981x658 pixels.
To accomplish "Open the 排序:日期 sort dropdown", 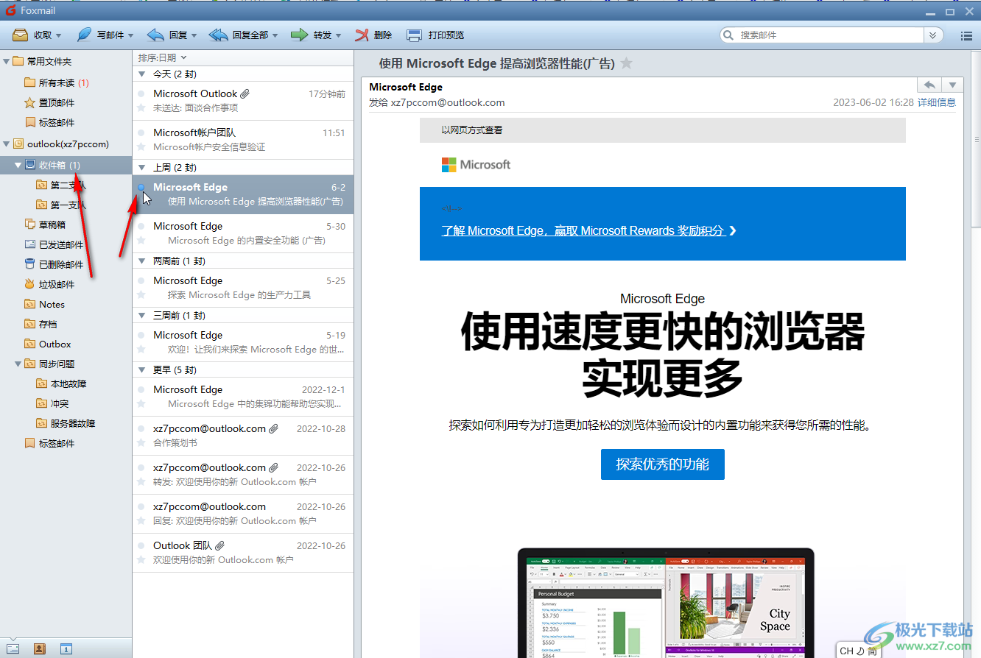I will (163, 57).
